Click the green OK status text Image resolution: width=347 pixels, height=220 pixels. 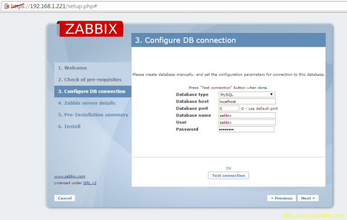228,168
